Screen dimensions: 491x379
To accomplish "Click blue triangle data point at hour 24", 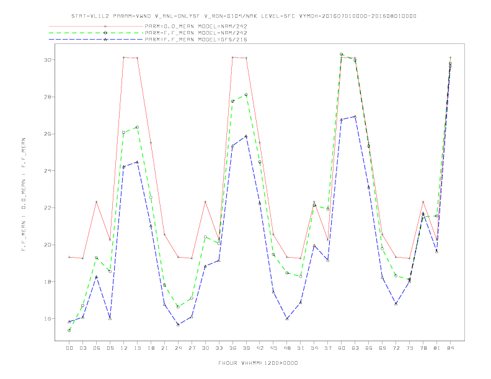I will (x=178, y=325).
